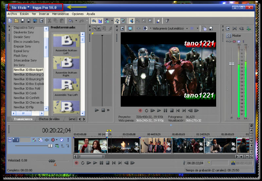Click track 1 level slider handle
The width and height of the screenshot is (262, 181).
(50, 146)
